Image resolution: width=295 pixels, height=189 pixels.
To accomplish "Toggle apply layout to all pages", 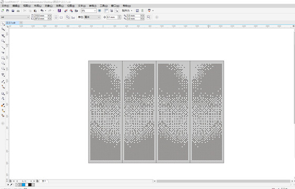I will click(x=68, y=17).
